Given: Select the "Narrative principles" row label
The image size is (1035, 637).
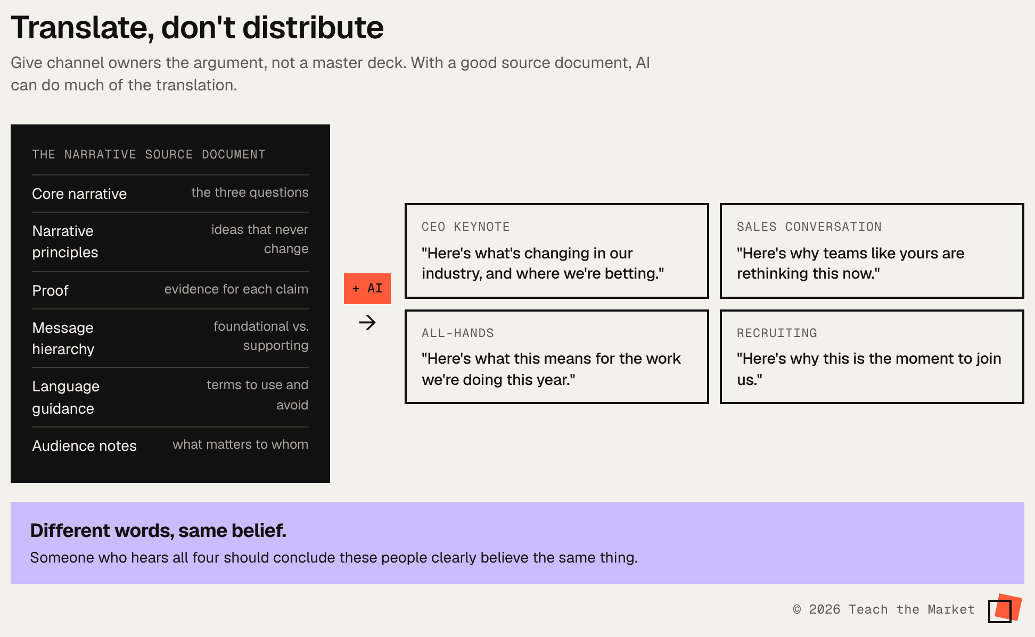Looking at the screenshot, I should coord(65,241).
